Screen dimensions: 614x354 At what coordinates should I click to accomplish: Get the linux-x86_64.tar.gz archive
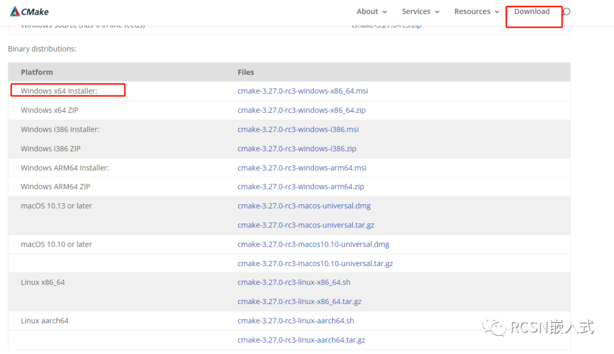[300, 302]
